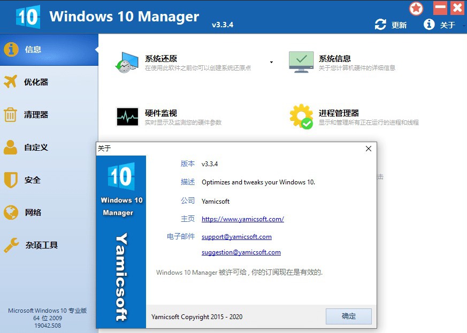Click the 网络 globe icon
The width and height of the screenshot is (467, 333).
[x=11, y=213]
